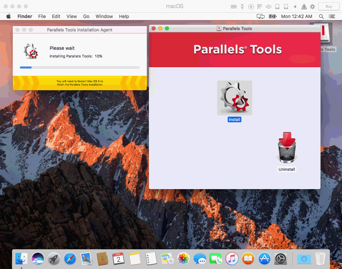
Task: Open the File menu
Action: [x=42, y=16]
